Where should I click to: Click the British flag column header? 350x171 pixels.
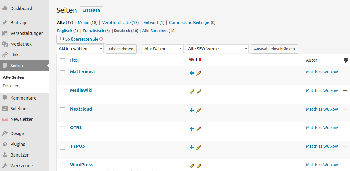tap(191, 60)
